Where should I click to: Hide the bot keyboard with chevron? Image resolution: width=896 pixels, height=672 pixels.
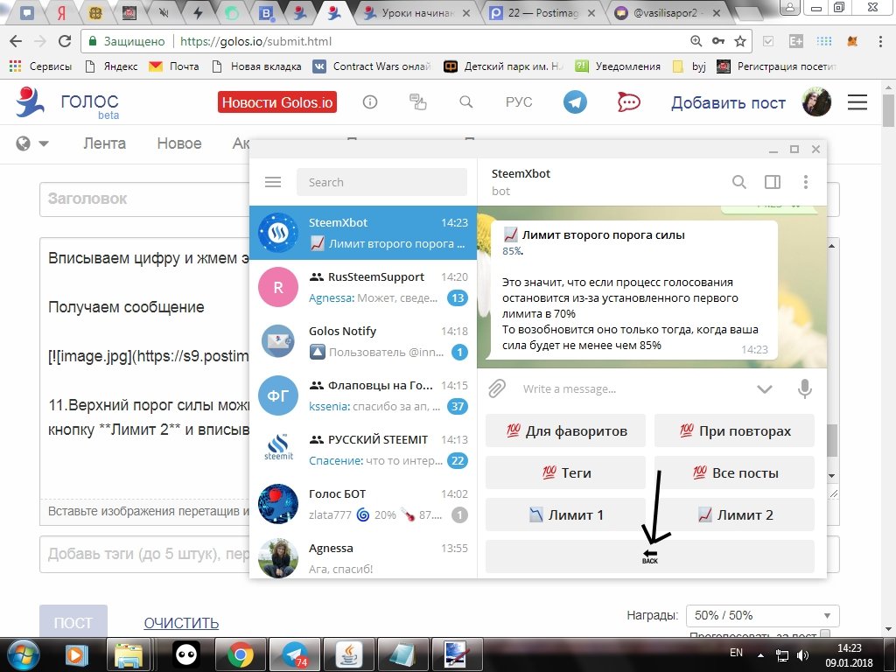click(x=764, y=389)
